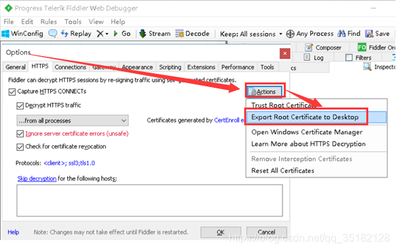Click the Remove X toolbar icon
Viewport: 396px width, 250px height.
click(x=100, y=34)
